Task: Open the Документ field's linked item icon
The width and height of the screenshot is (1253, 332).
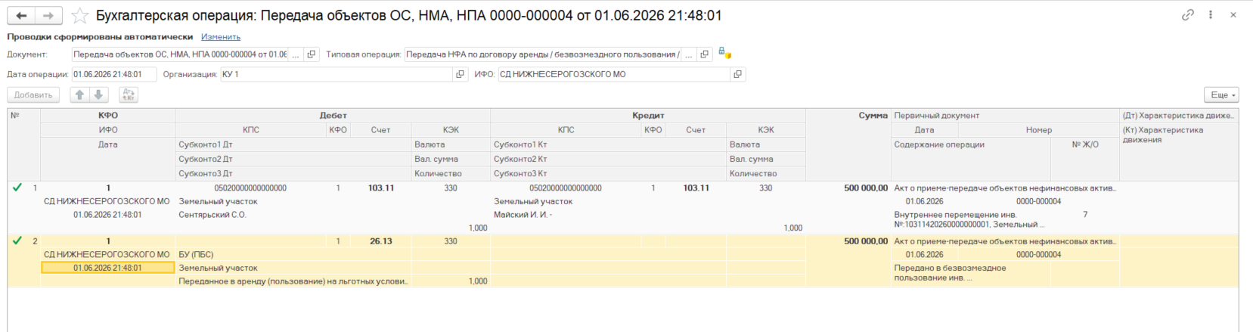Action: [311, 54]
